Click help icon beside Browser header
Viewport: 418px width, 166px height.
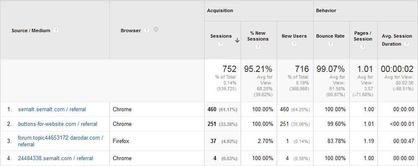coord(146,31)
